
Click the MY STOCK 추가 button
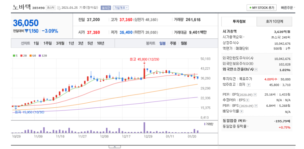pyautogui.click(x=262, y=8)
